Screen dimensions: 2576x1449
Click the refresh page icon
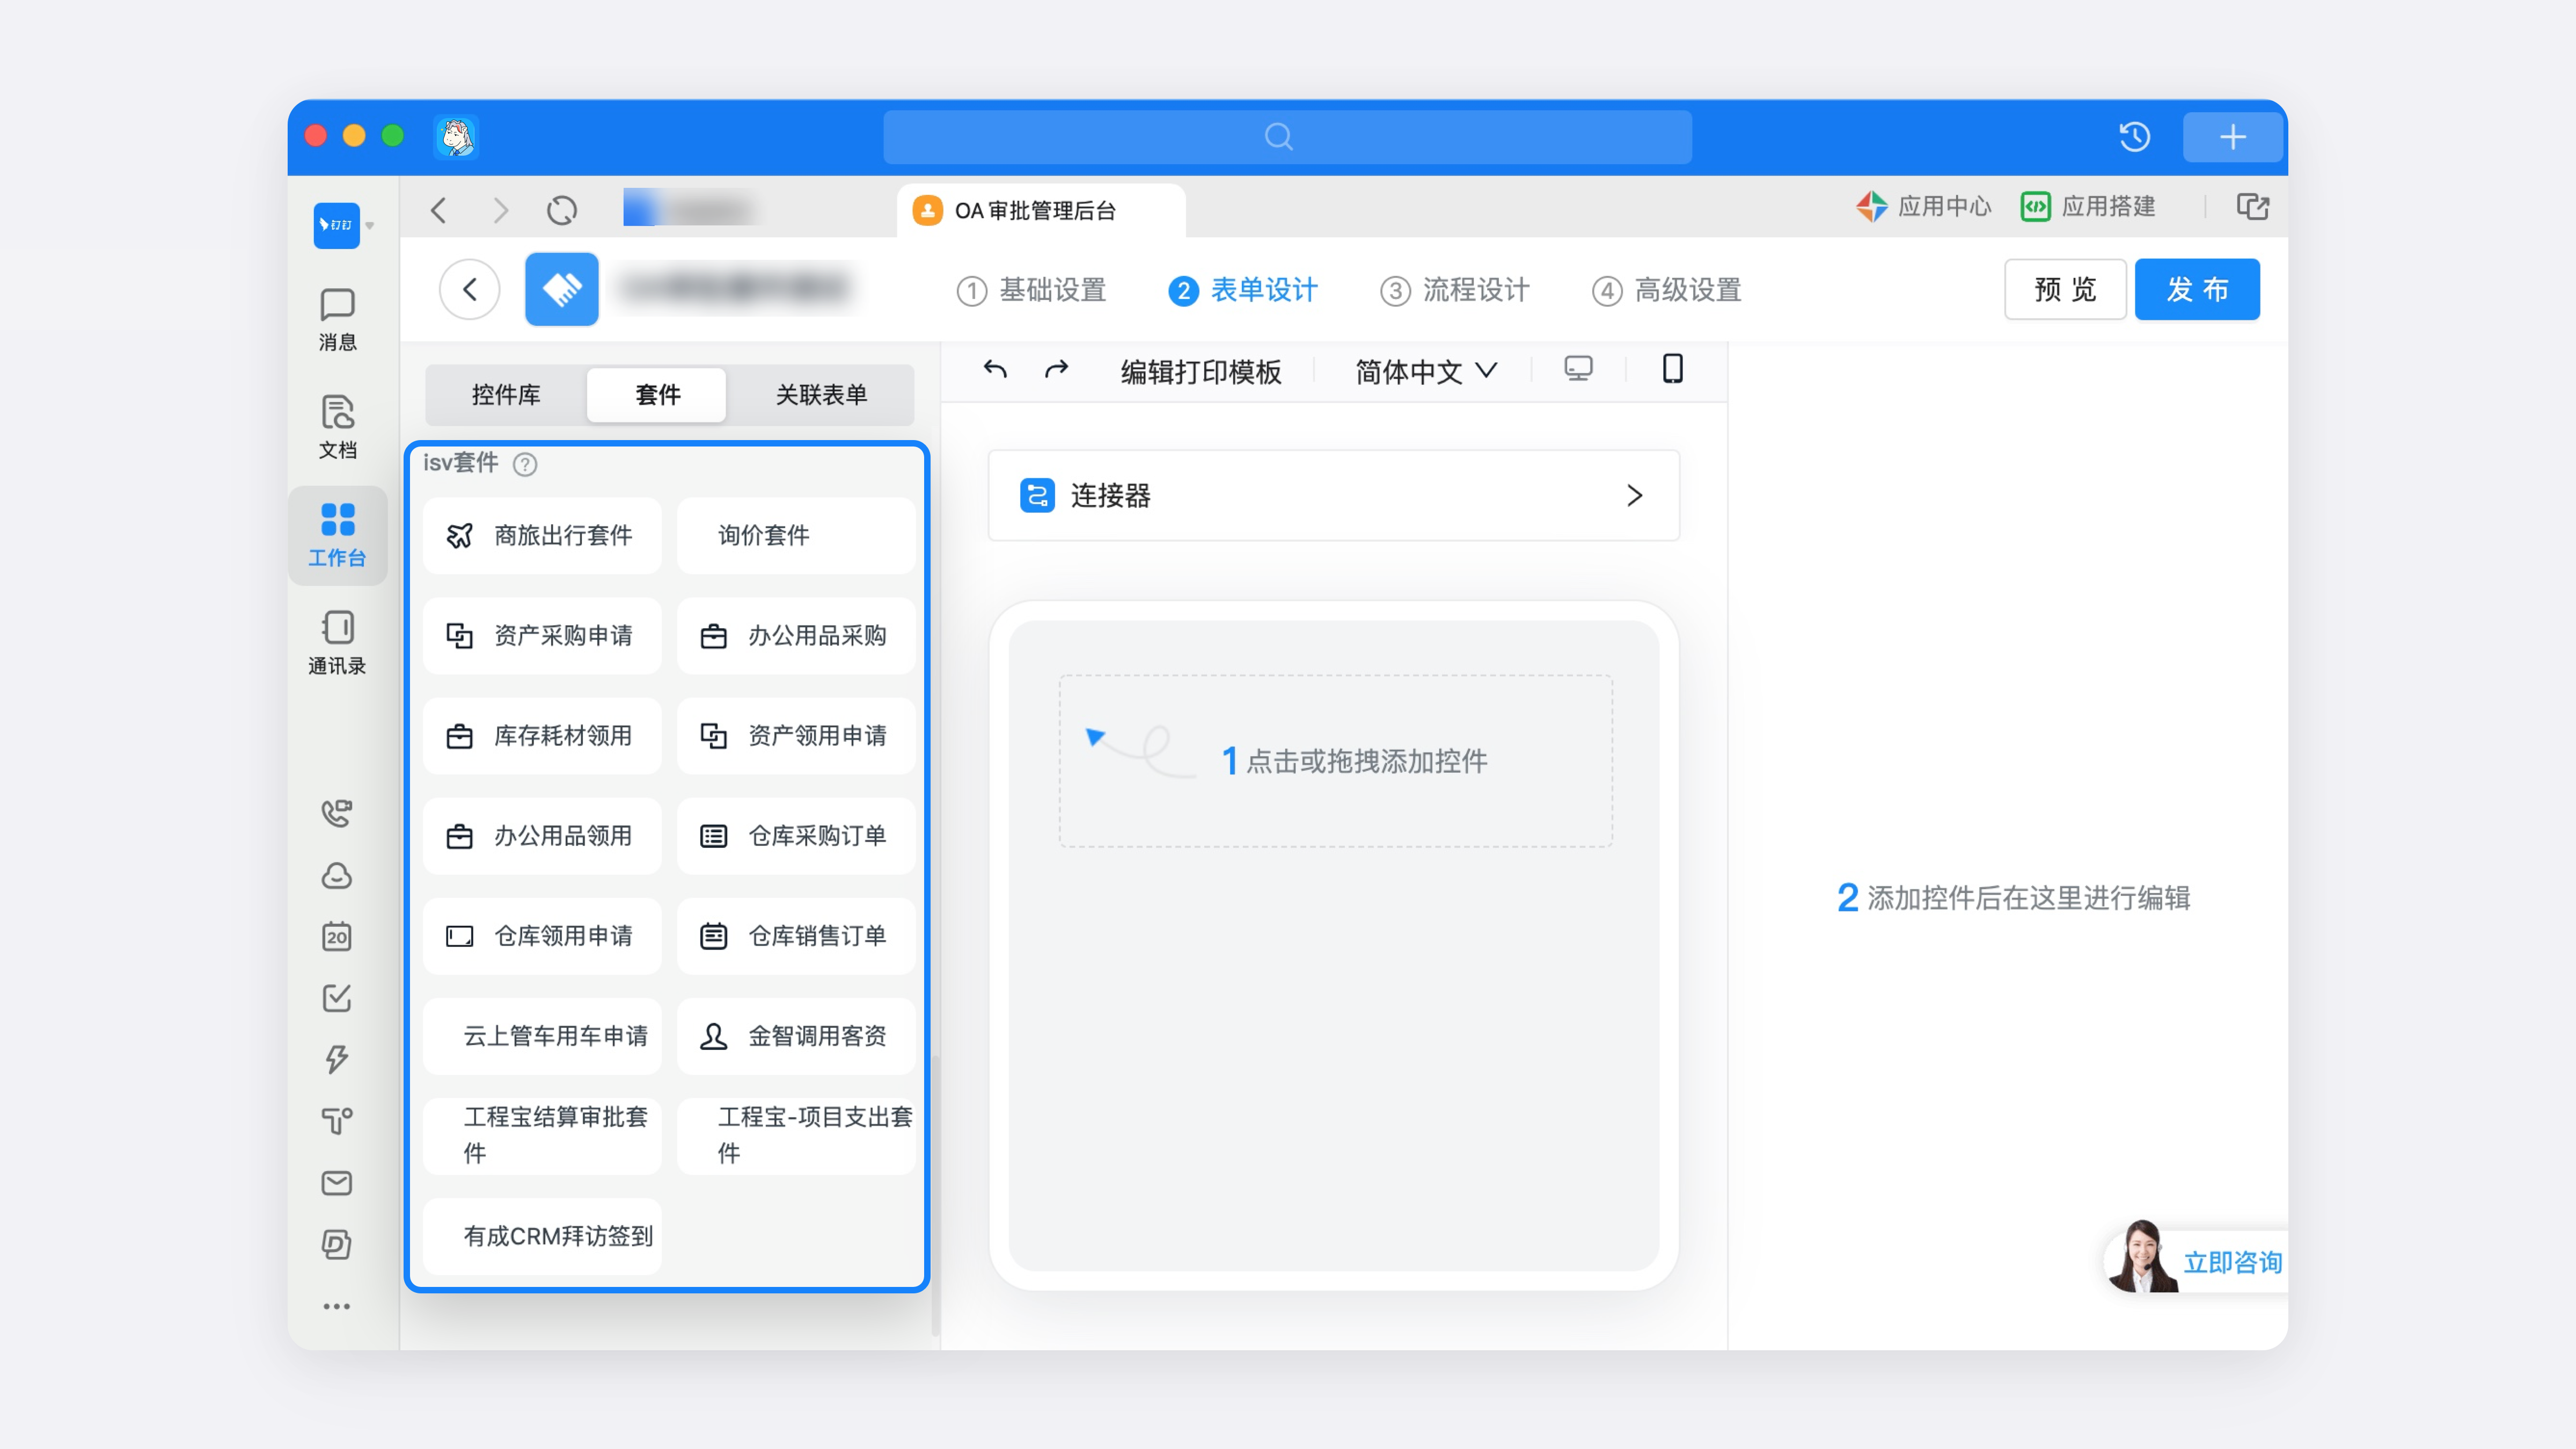(x=562, y=210)
